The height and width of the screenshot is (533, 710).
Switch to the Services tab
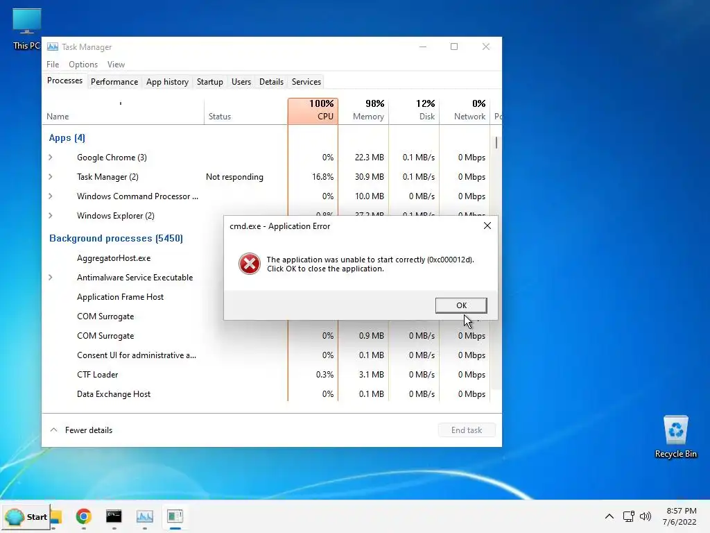coord(306,82)
